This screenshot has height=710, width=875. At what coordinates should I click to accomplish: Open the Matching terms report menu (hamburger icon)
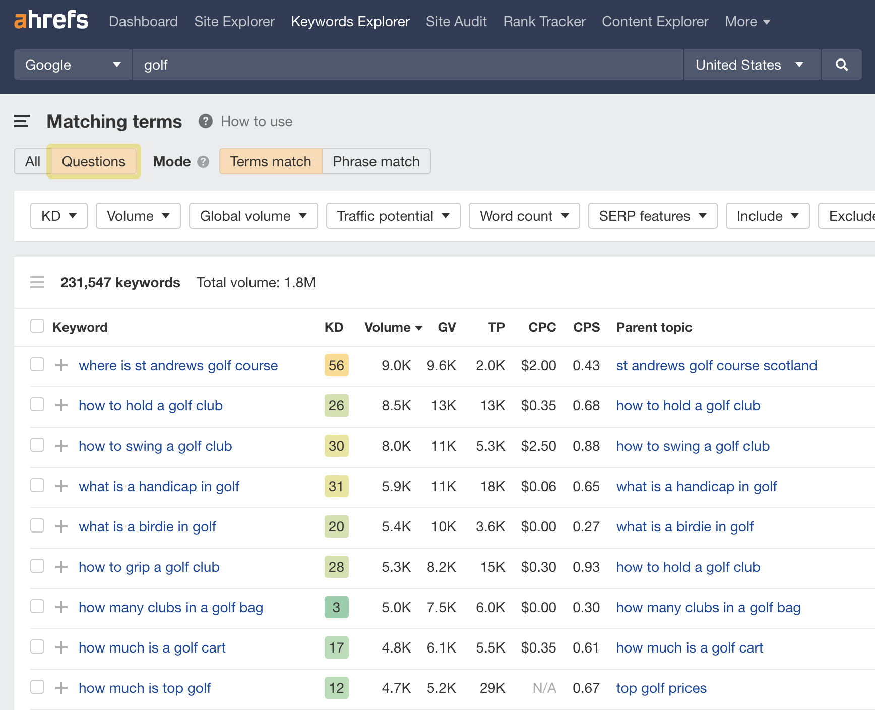pyautogui.click(x=21, y=121)
